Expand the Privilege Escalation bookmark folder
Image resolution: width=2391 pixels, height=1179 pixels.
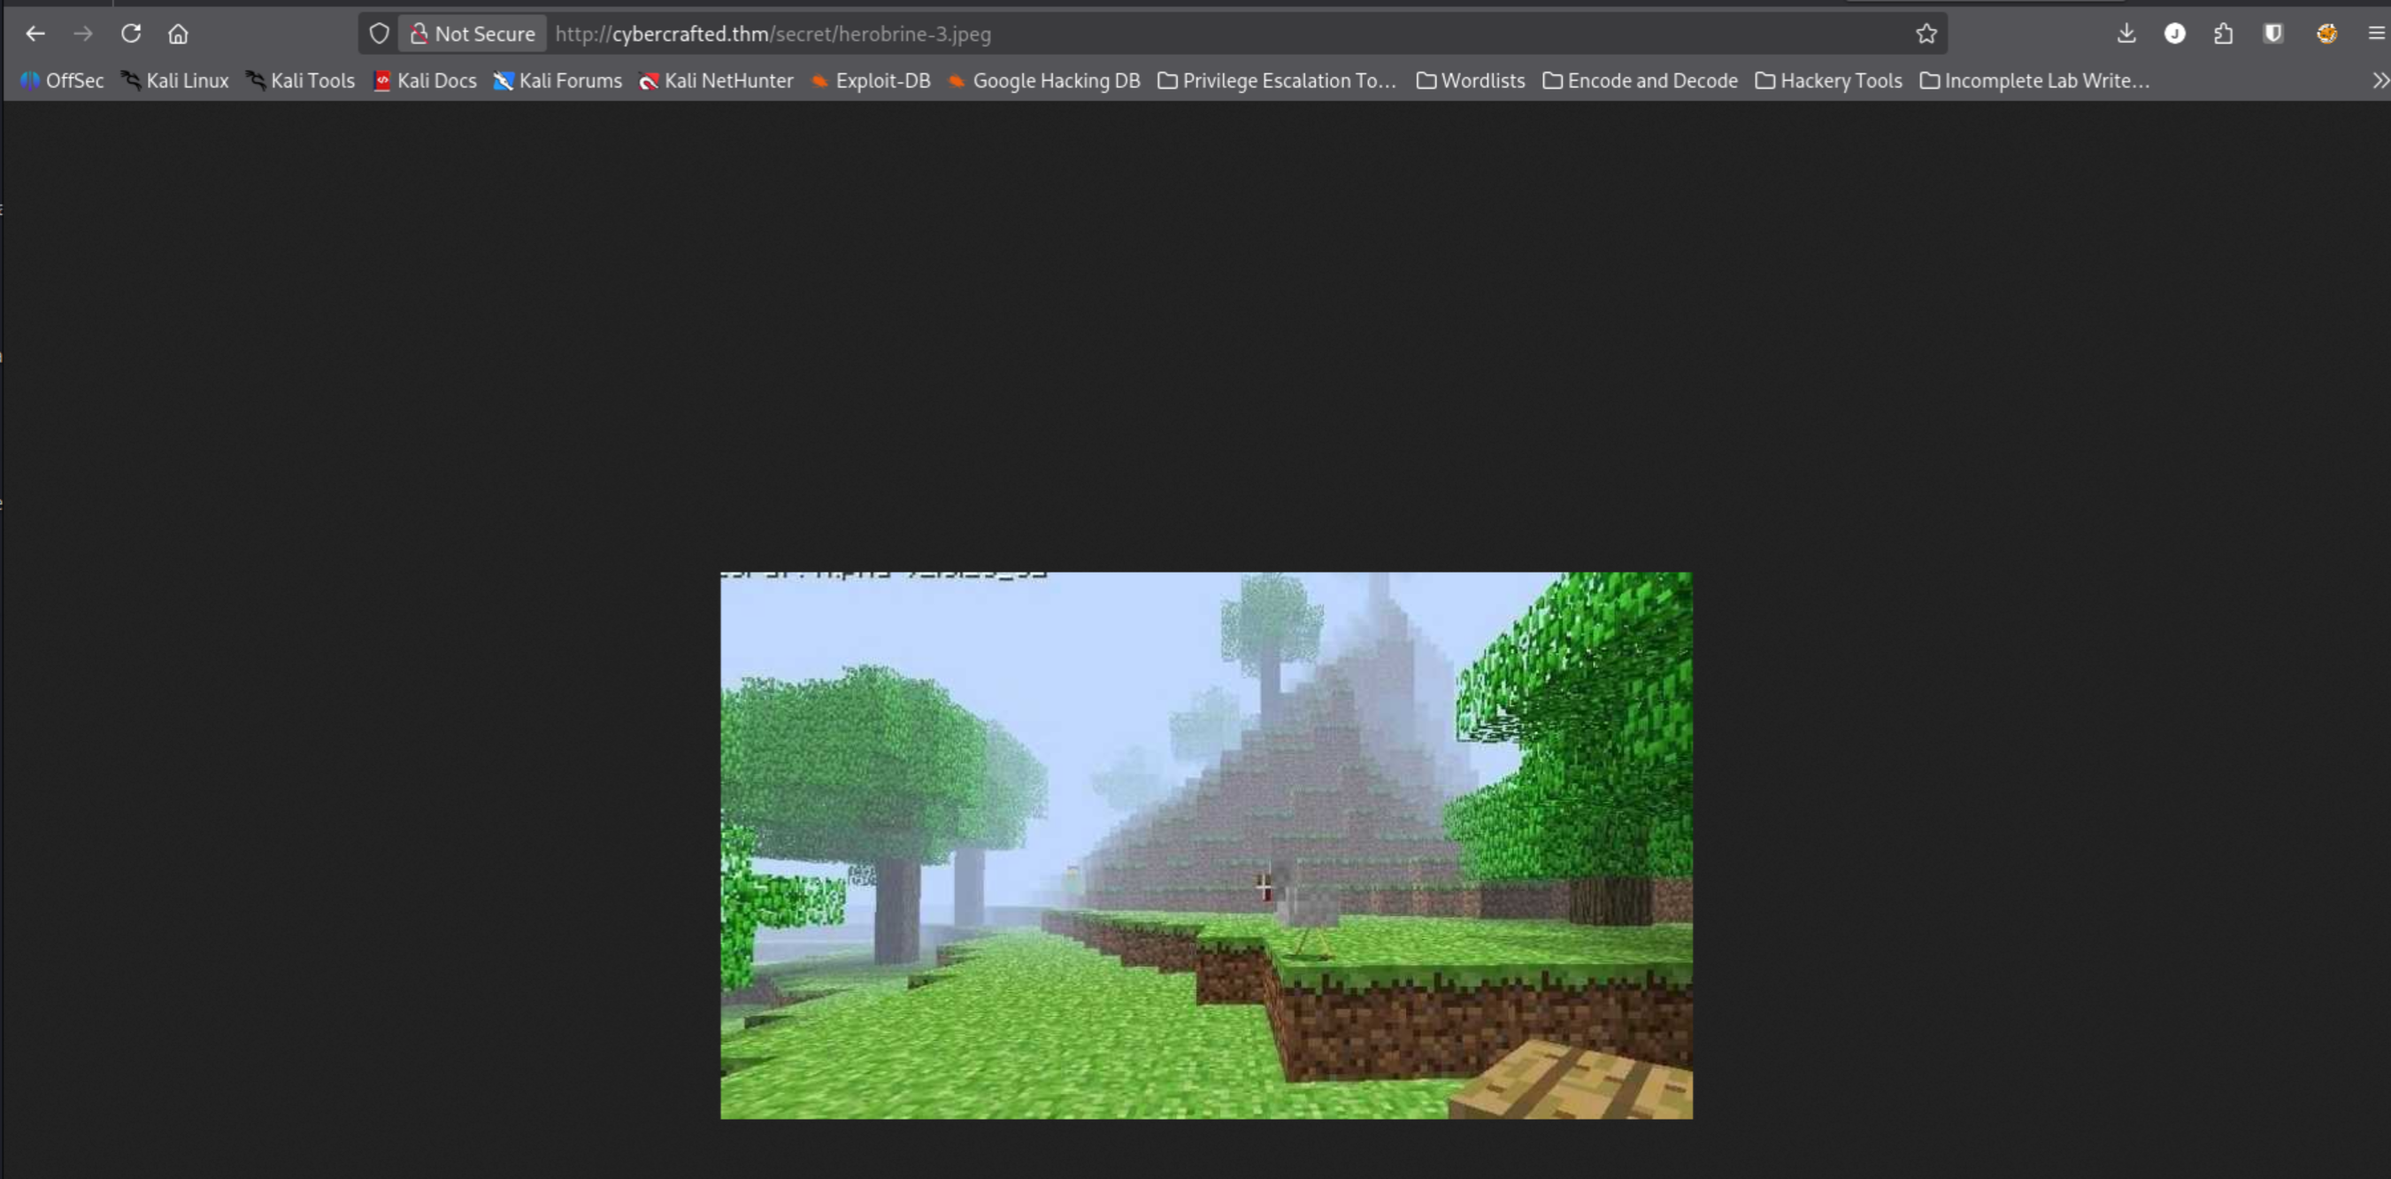click(1276, 81)
